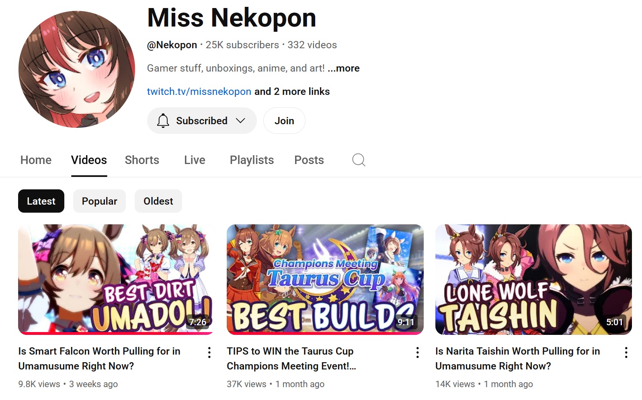Click the Join membership button
The width and height of the screenshot is (642, 400).
pyautogui.click(x=284, y=121)
